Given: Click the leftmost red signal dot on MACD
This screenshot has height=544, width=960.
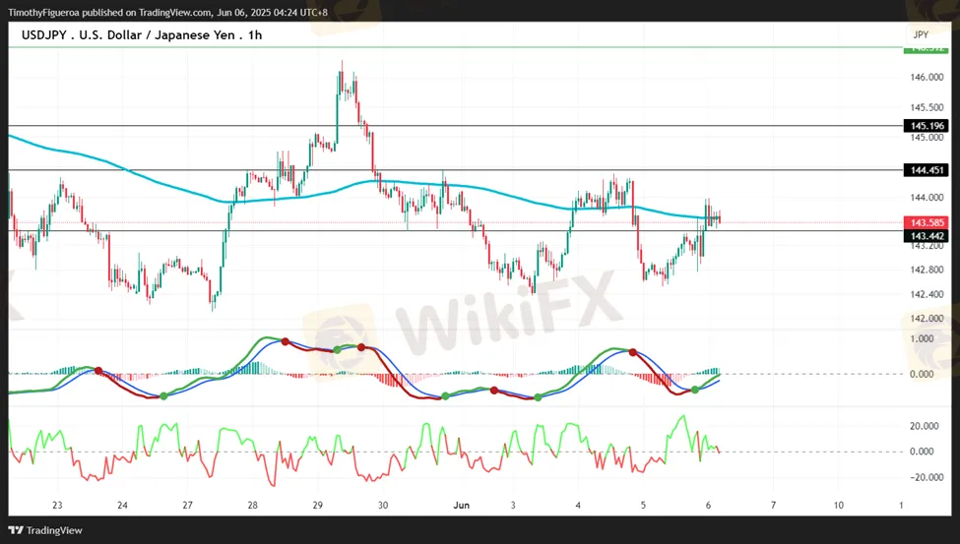Looking at the screenshot, I should [97, 370].
